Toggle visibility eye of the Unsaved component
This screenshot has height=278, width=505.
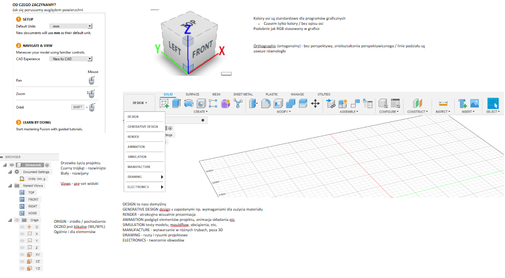pos(12,165)
